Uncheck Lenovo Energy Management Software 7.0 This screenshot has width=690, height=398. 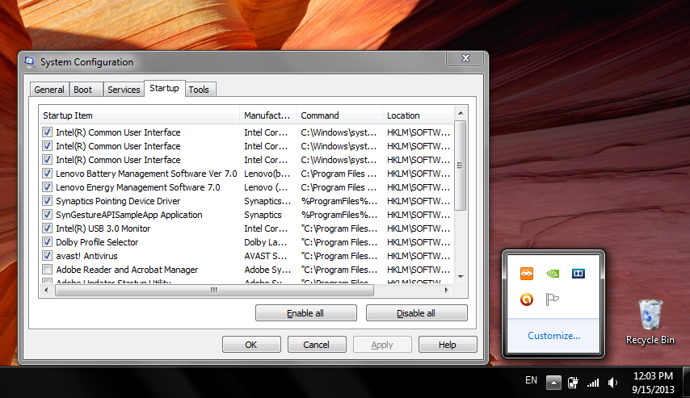coord(47,187)
